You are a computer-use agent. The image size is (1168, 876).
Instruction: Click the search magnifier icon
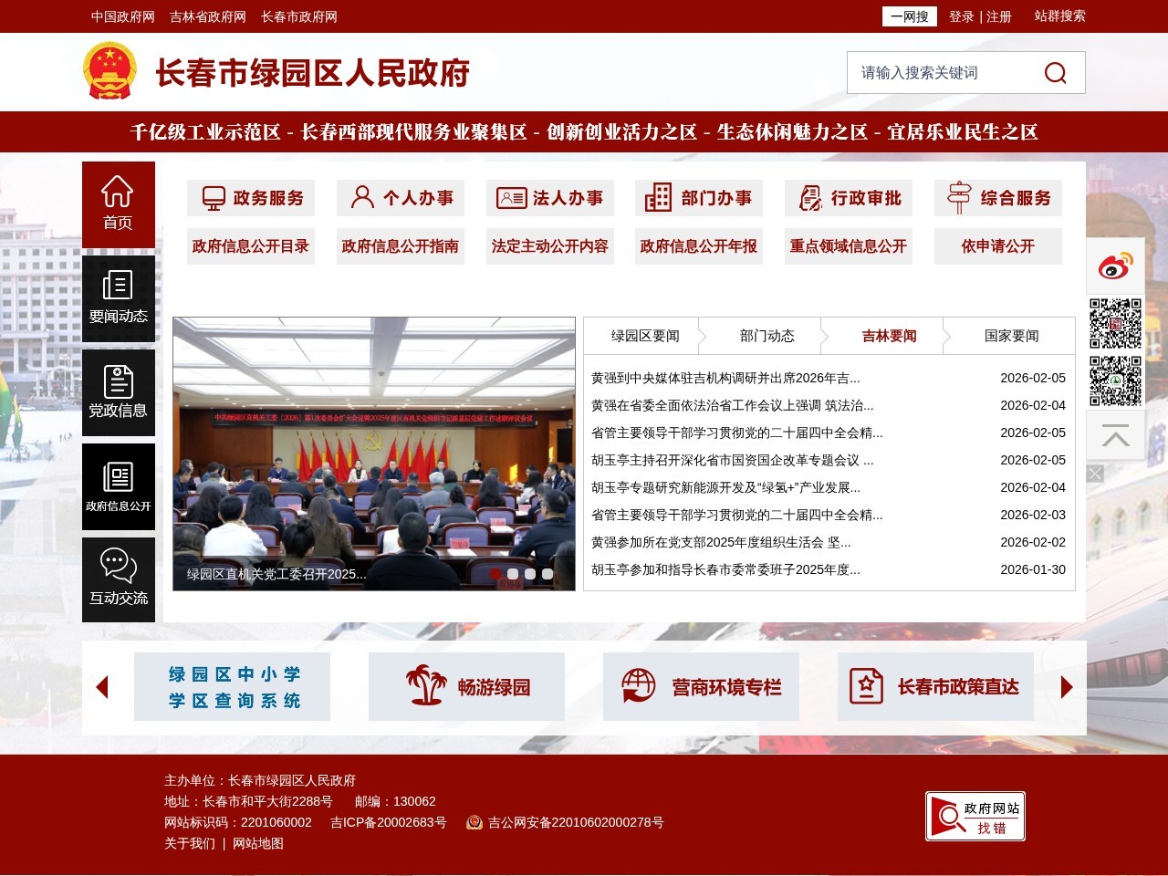click(1055, 73)
